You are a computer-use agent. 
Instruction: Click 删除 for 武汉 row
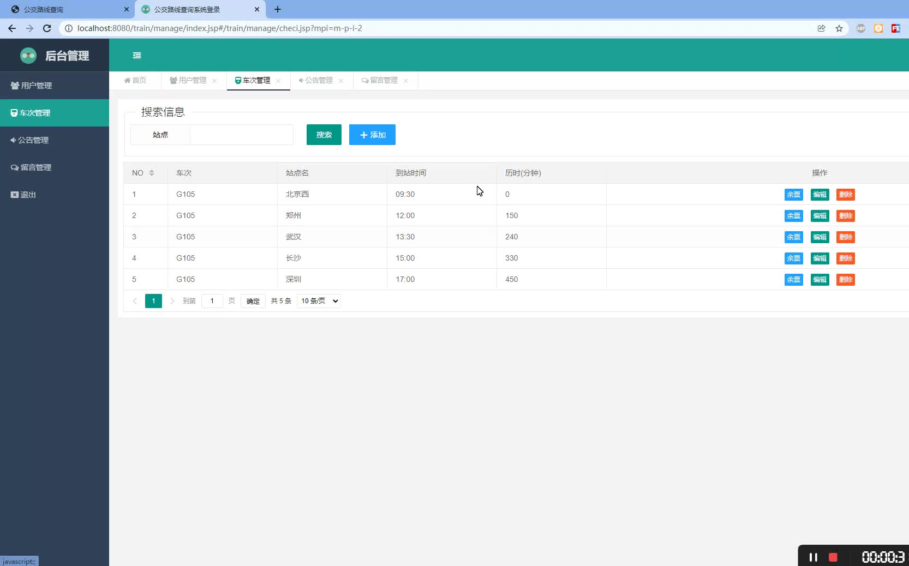[x=846, y=237]
